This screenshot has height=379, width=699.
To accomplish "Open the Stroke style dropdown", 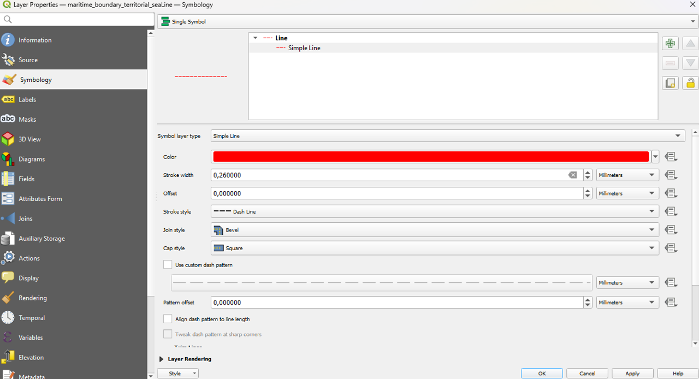I will pos(434,212).
